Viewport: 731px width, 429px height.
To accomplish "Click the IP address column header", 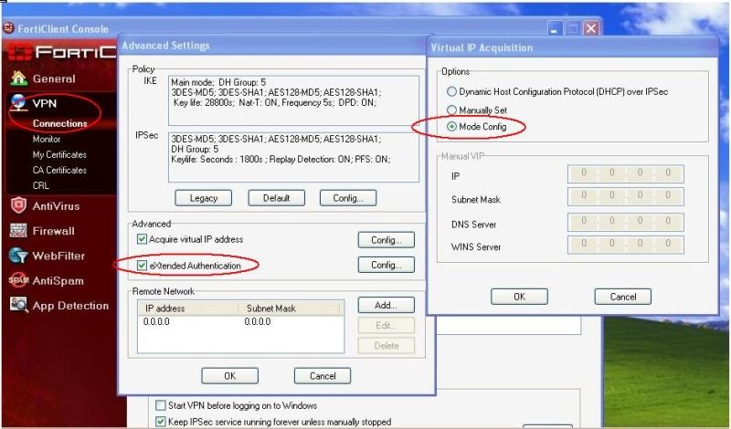I will pyautogui.click(x=188, y=309).
